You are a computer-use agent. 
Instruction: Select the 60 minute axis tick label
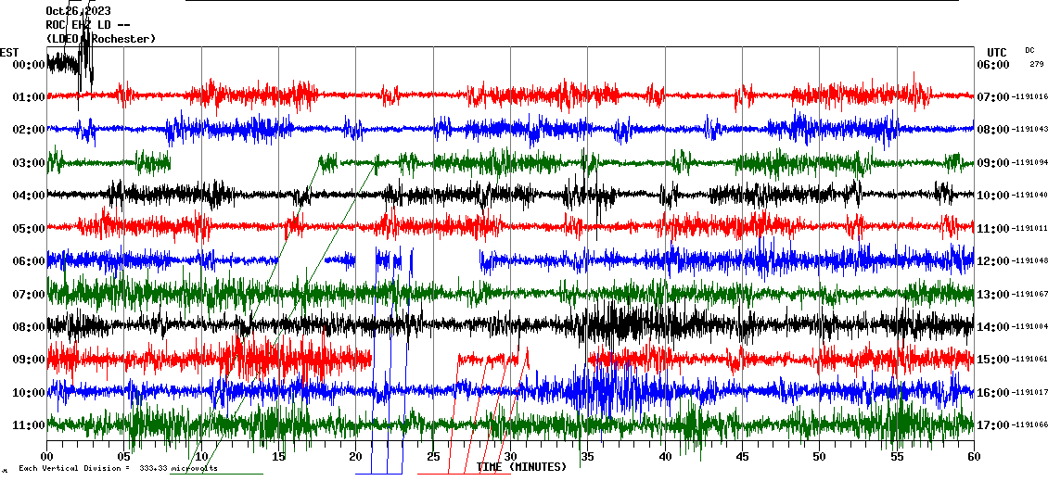[x=973, y=457]
